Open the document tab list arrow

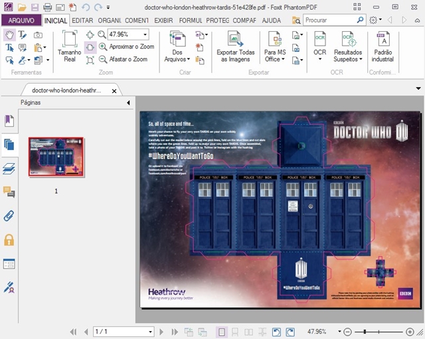click(x=418, y=88)
